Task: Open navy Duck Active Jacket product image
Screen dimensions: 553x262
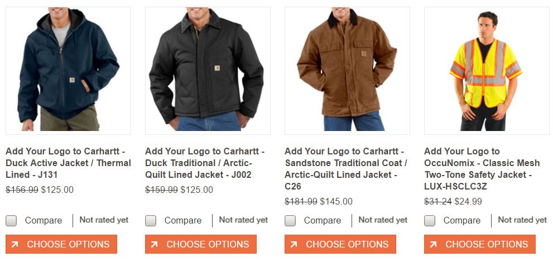Action: [68, 70]
